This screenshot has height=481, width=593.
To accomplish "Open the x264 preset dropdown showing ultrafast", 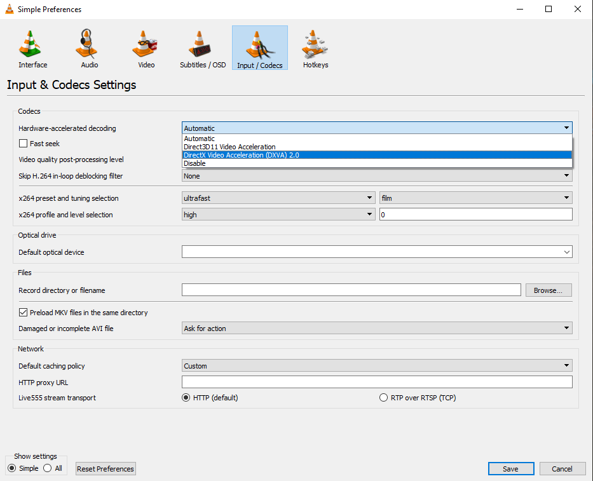I will coord(278,198).
